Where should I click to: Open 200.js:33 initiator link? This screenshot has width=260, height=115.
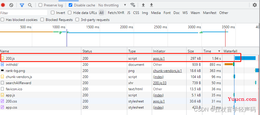click(160, 83)
